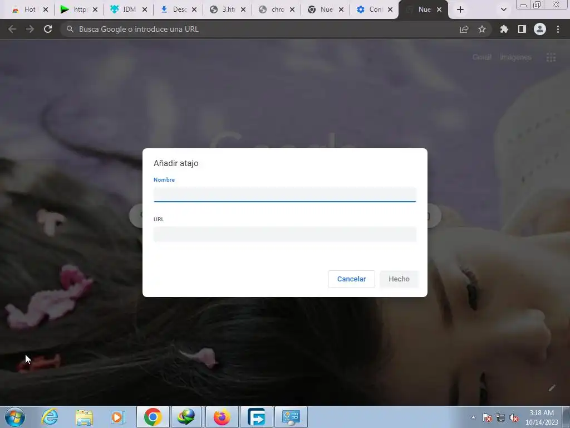Open the extensions puzzle icon

504,29
